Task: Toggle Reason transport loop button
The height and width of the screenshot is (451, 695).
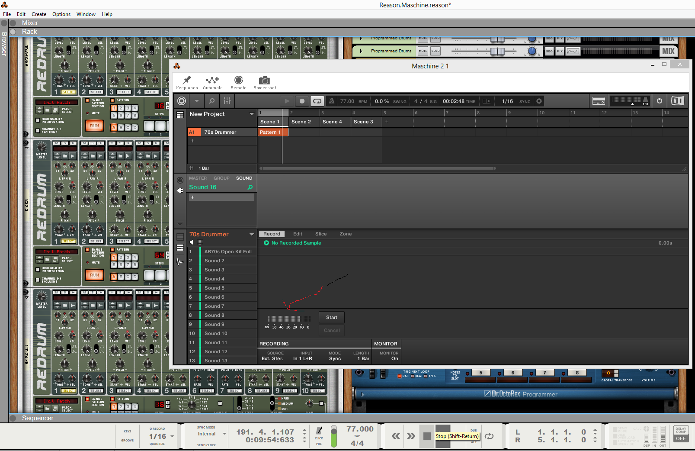Action: [x=489, y=436]
